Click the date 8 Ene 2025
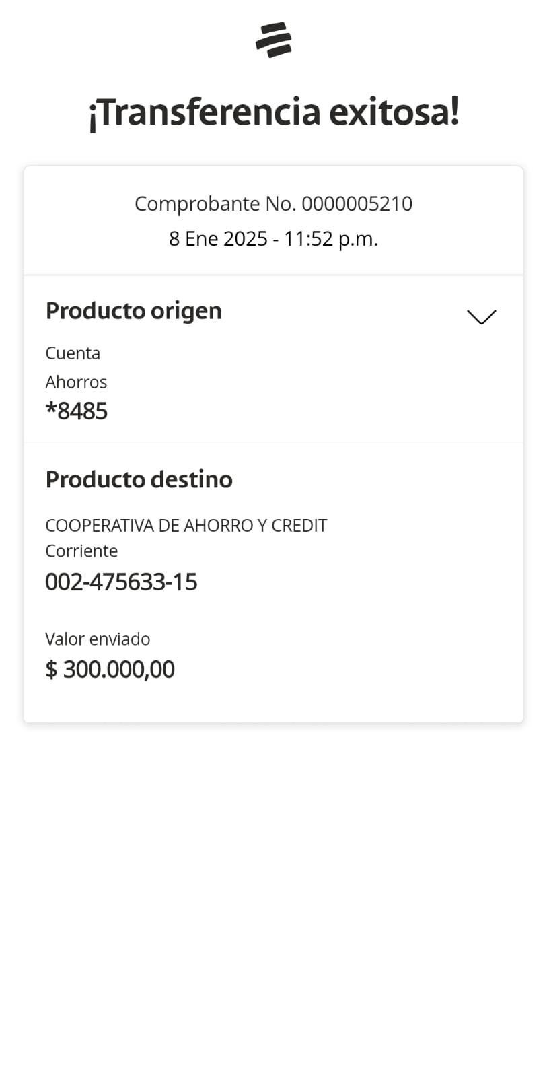 point(218,239)
